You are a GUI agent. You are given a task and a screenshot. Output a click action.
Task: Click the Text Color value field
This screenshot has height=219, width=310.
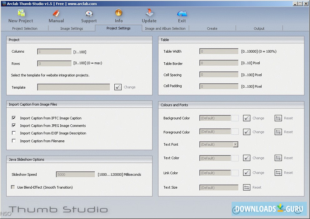click(x=215, y=158)
